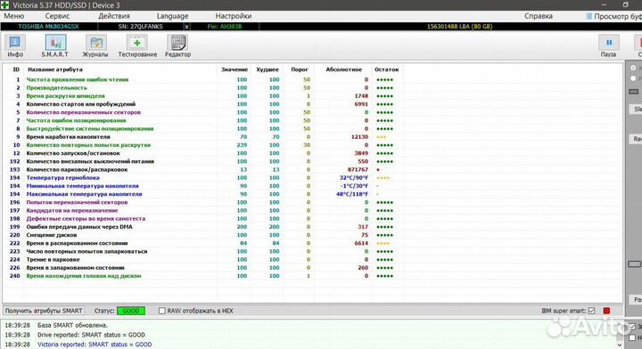
Task: Click log line Victoria reported: SMART status = GOOD
Action: (95, 345)
